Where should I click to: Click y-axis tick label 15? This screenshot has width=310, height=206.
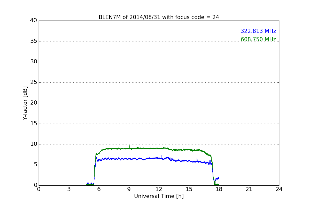click(34, 124)
